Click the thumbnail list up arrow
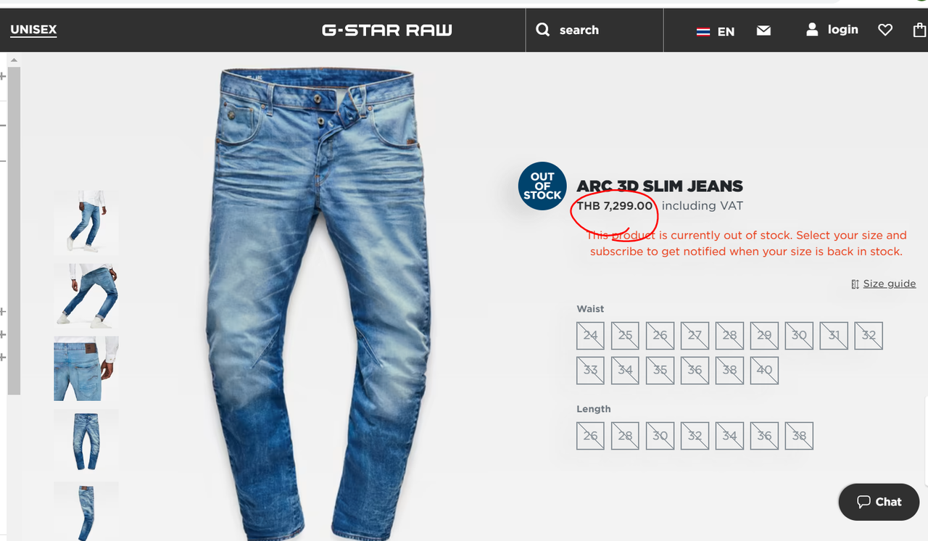 (14, 60)
